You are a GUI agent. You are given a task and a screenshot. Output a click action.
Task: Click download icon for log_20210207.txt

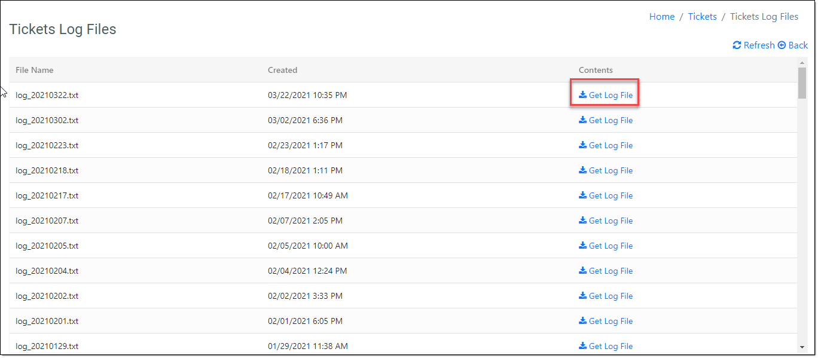(583, 221)
